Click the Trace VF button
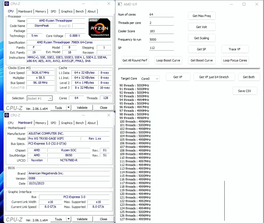This screenshot has width=264, height=223. click(235, 49)
